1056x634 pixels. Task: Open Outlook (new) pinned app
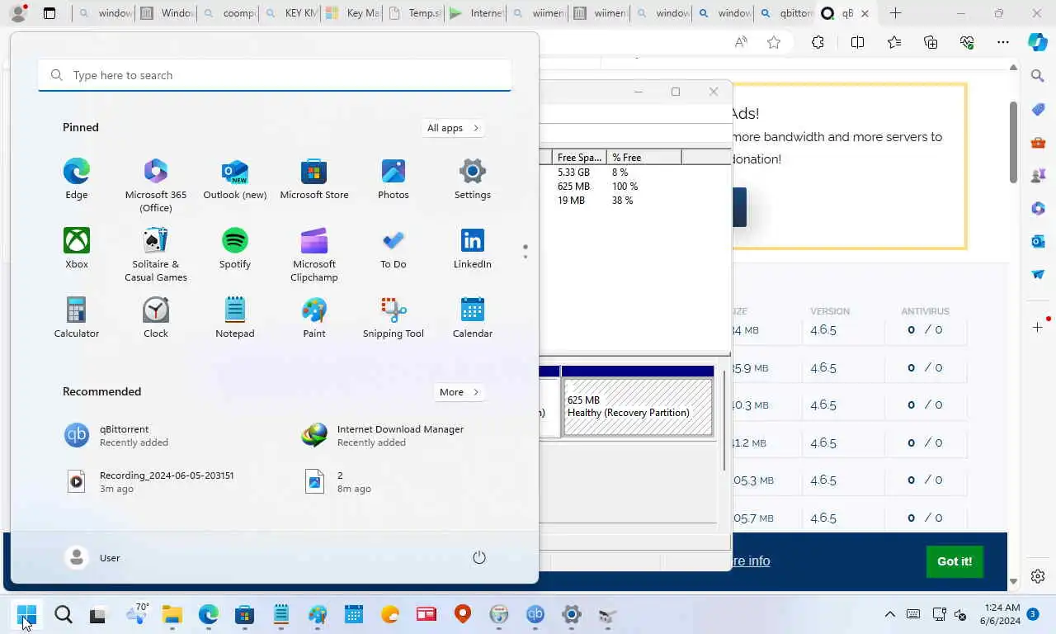(x=235, y=179)
